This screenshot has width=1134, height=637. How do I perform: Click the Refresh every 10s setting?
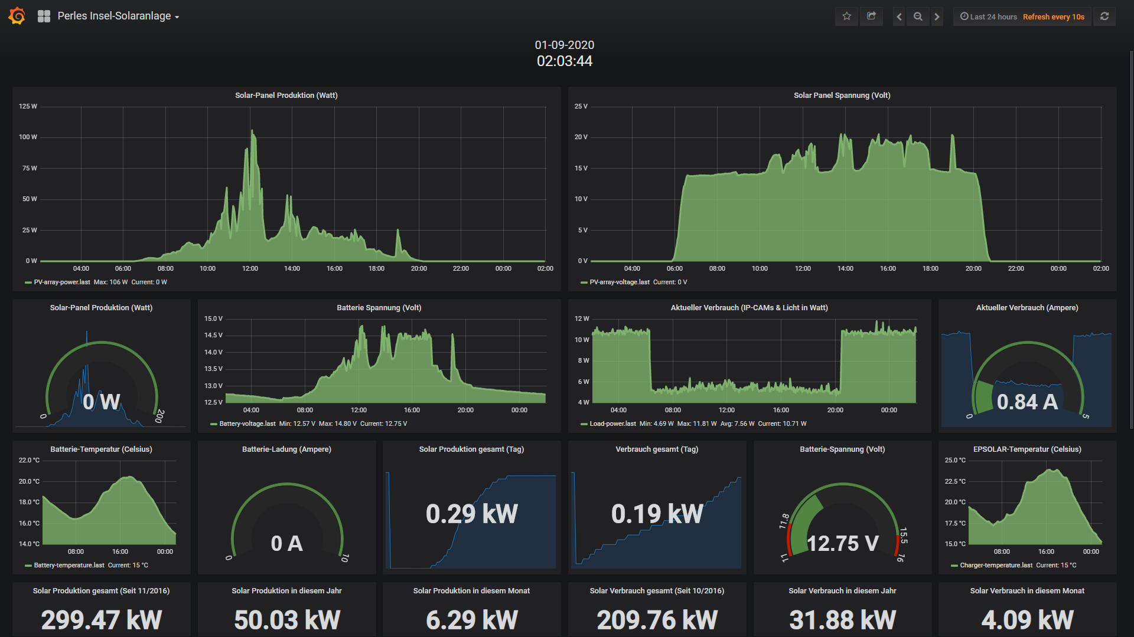click(1053, 17)
